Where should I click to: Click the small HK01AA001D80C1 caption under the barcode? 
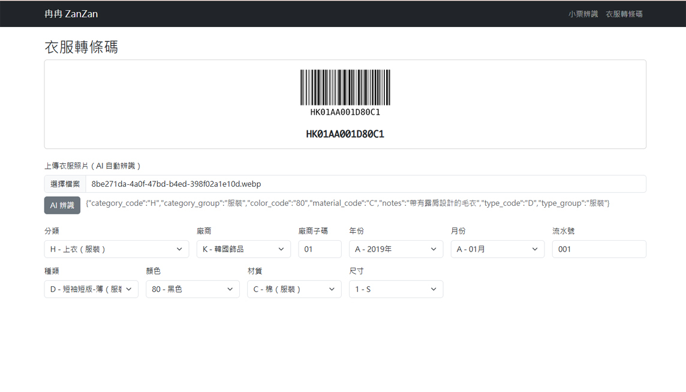[345, 112]
